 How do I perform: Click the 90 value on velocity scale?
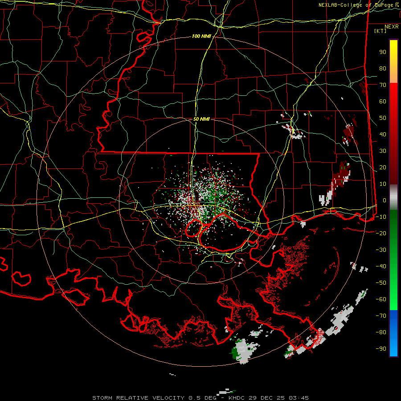[383, 52]
